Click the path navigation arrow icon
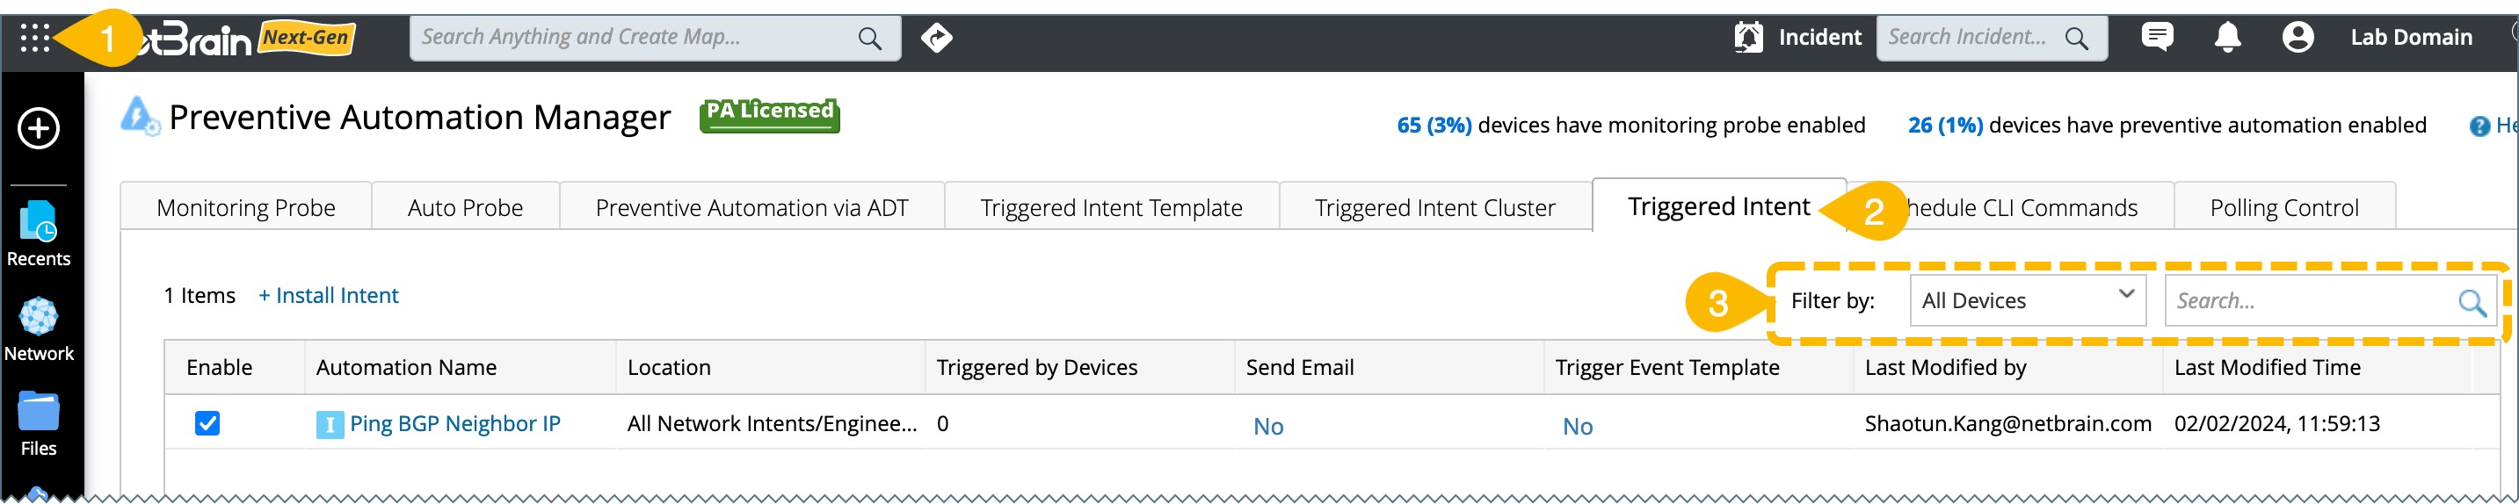The height and width of the screenshot is (504, 2519). (x=936, y=38)
